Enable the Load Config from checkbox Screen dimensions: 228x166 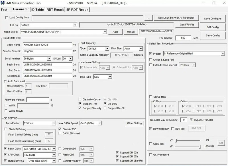[7, 18]
